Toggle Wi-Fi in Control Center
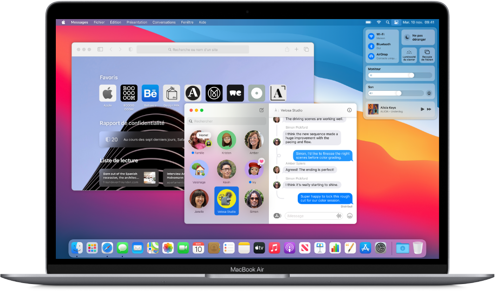Viewport: 495px width, 291px height. 370,36
